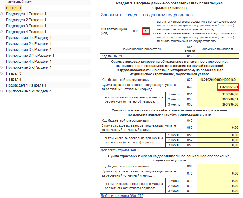
Task: Click Добавить строки 060-073 link
Action: [122, 196]
